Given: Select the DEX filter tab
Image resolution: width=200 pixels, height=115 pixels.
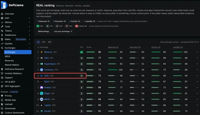Looking at the screenshot, I should pyautogui.click(x=50, y=42).
